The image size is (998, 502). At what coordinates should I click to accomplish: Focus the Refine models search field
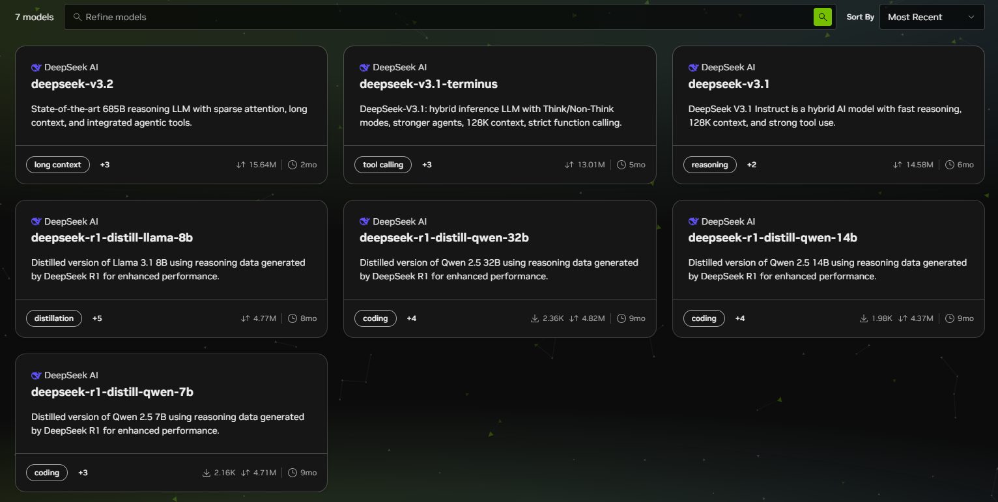pyautogui.click(x=449, y=17)
